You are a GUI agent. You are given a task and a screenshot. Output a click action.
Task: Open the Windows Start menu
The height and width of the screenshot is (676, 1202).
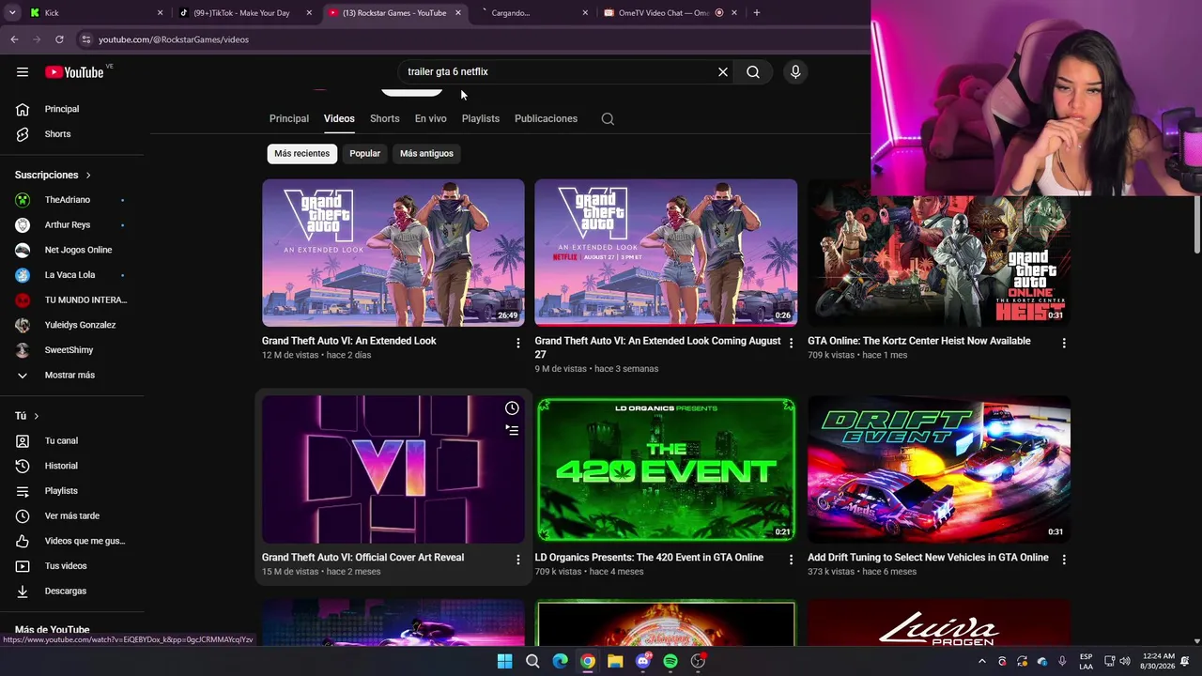coord(504,661)
